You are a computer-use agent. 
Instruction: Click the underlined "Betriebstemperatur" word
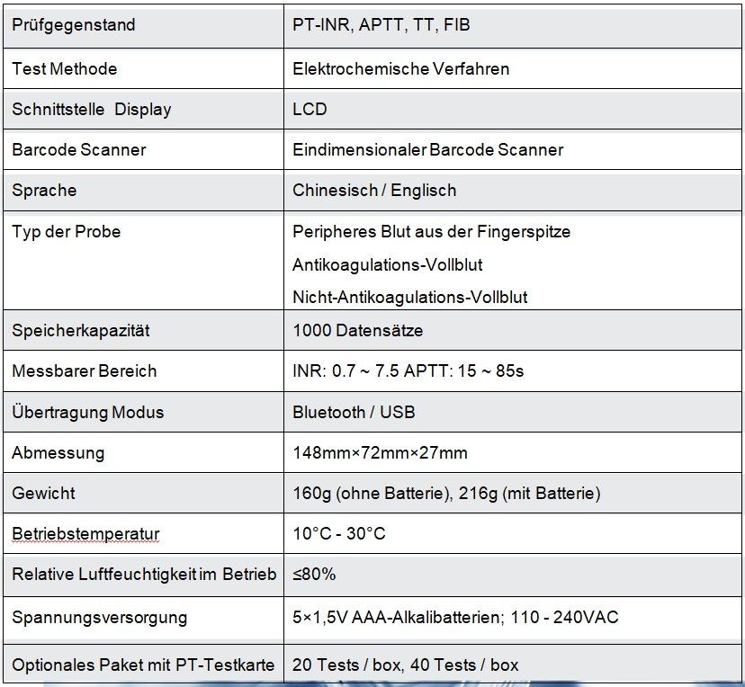click(x=85, y=534)
